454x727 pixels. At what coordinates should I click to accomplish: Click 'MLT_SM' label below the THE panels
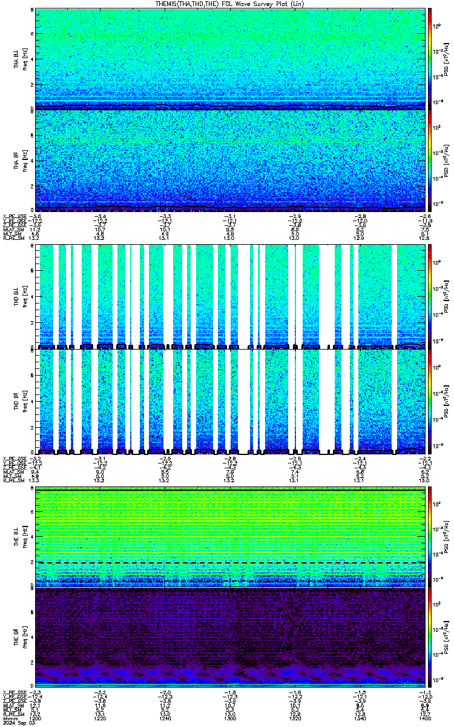tap(12, 710)
